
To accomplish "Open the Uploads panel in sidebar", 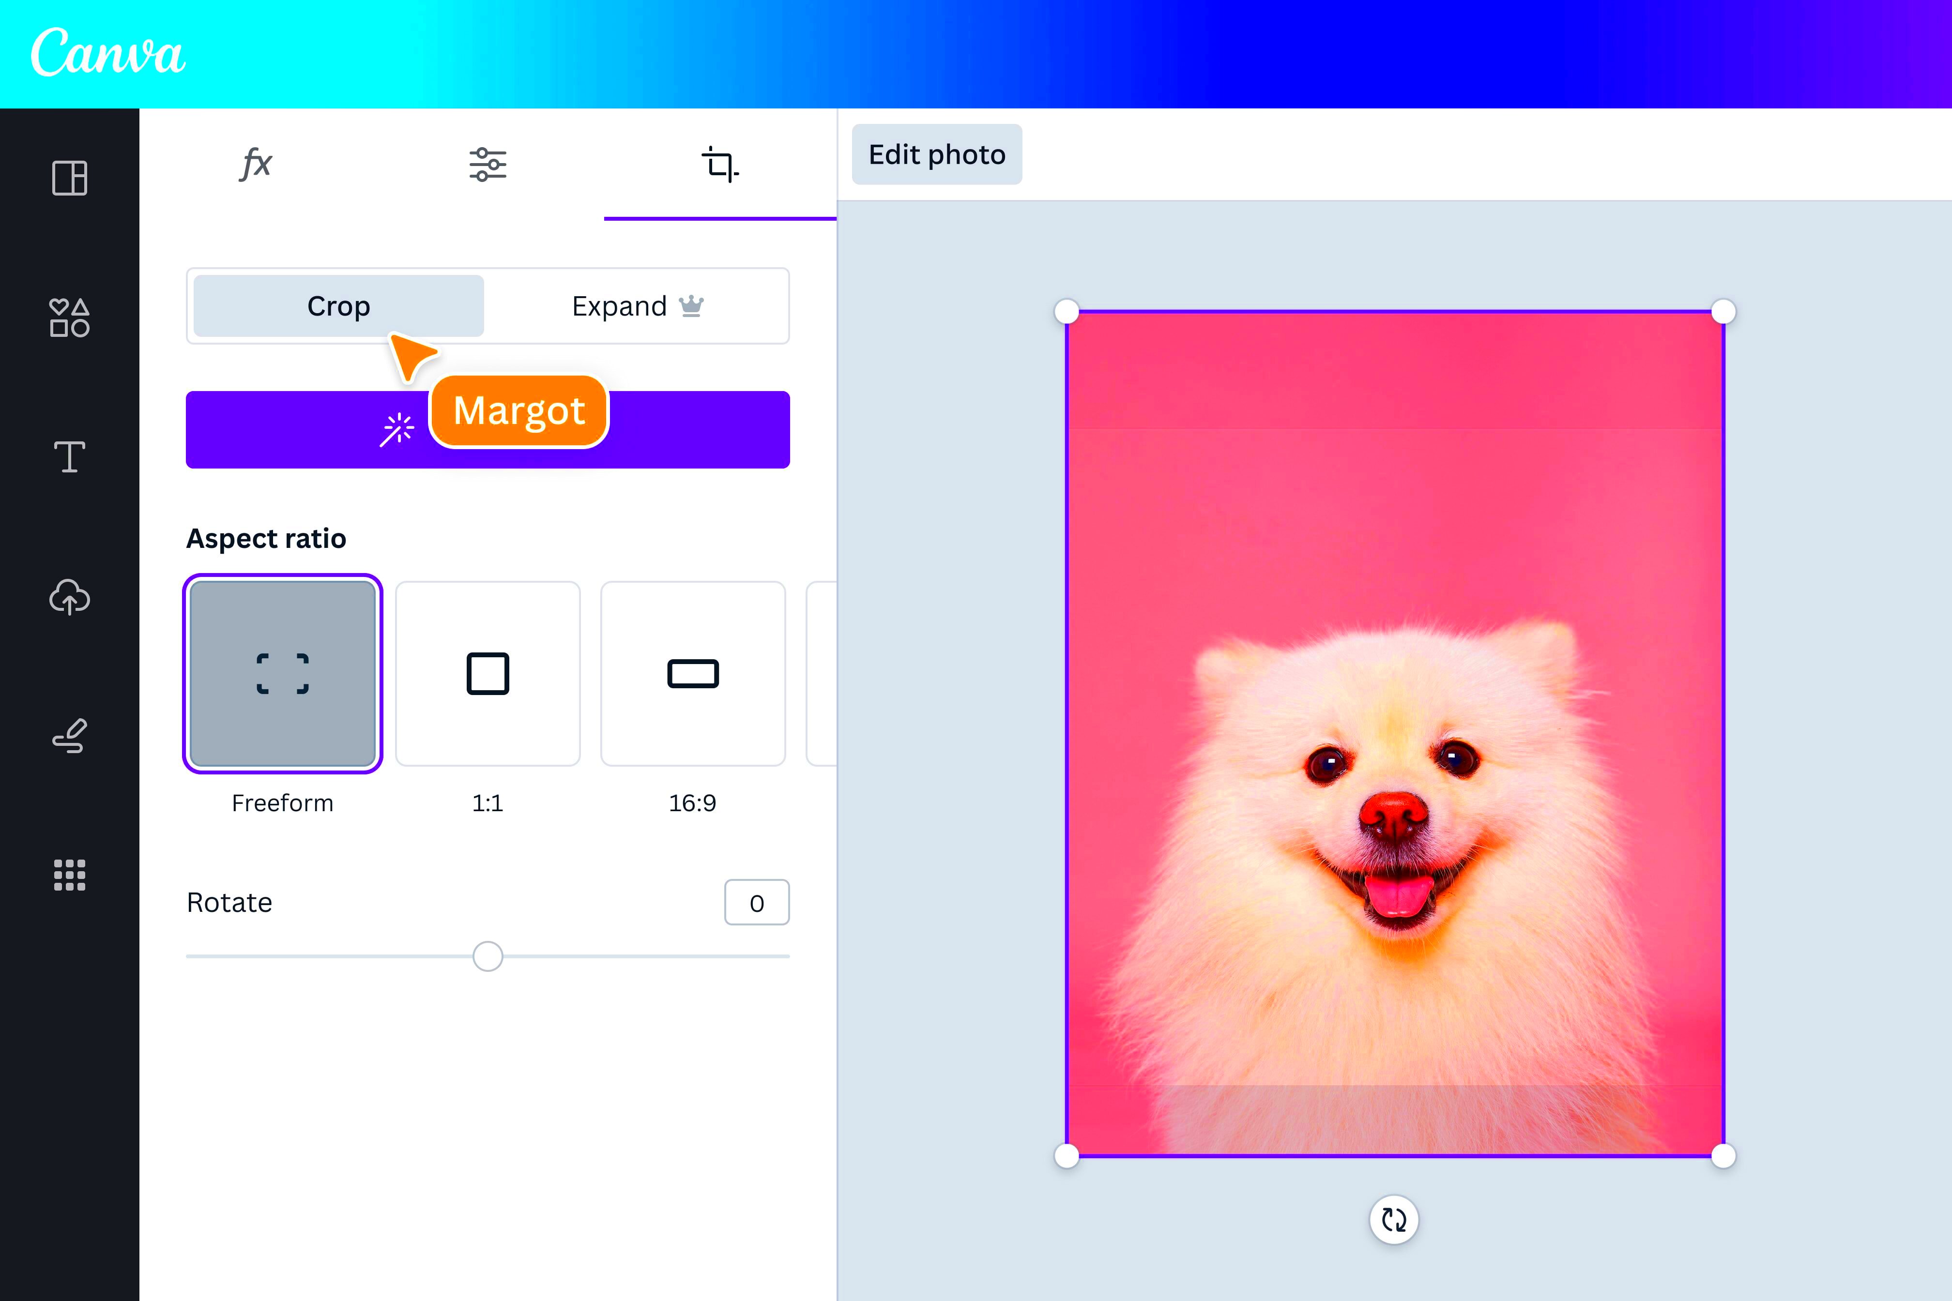I will click(x=69, y=597).
